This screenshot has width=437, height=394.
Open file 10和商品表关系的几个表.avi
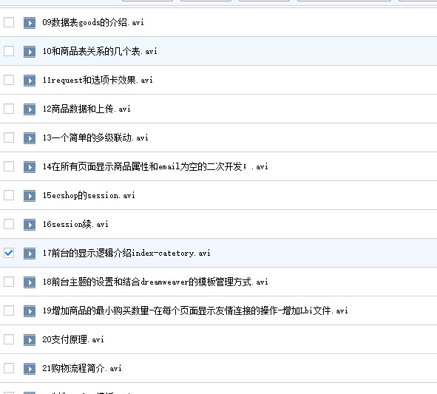pos(100,51)
